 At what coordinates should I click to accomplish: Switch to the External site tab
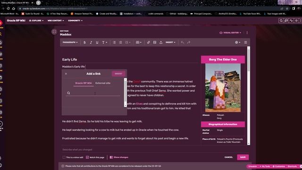[x=103, y=83]
